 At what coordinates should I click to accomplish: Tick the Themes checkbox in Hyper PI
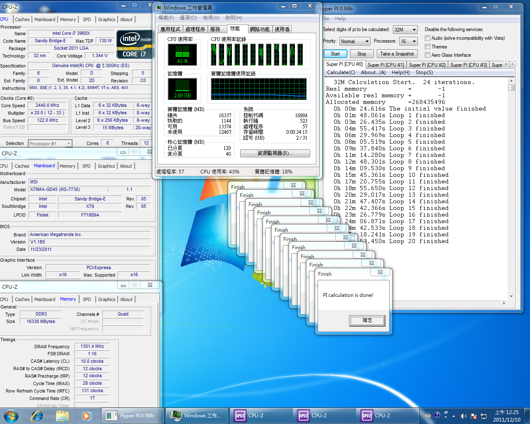point(428,47)
